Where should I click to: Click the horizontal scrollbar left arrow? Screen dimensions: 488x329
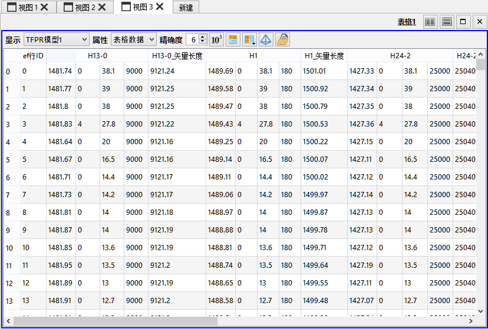tap(8, 321)
